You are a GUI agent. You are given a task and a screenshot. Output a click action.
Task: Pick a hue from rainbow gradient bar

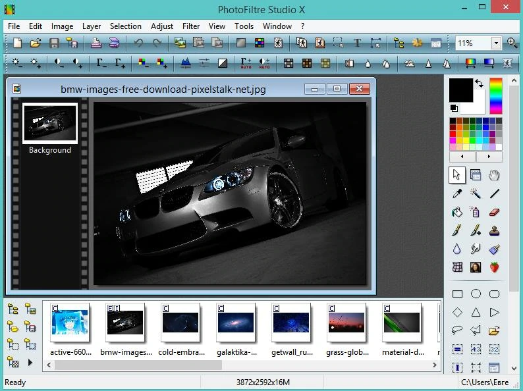tap(496, 96)
